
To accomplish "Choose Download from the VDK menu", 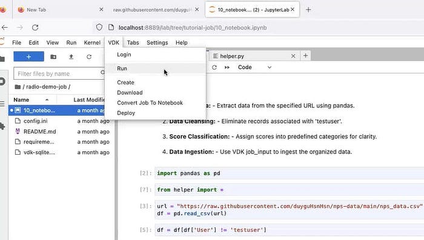I will [130, 92].
